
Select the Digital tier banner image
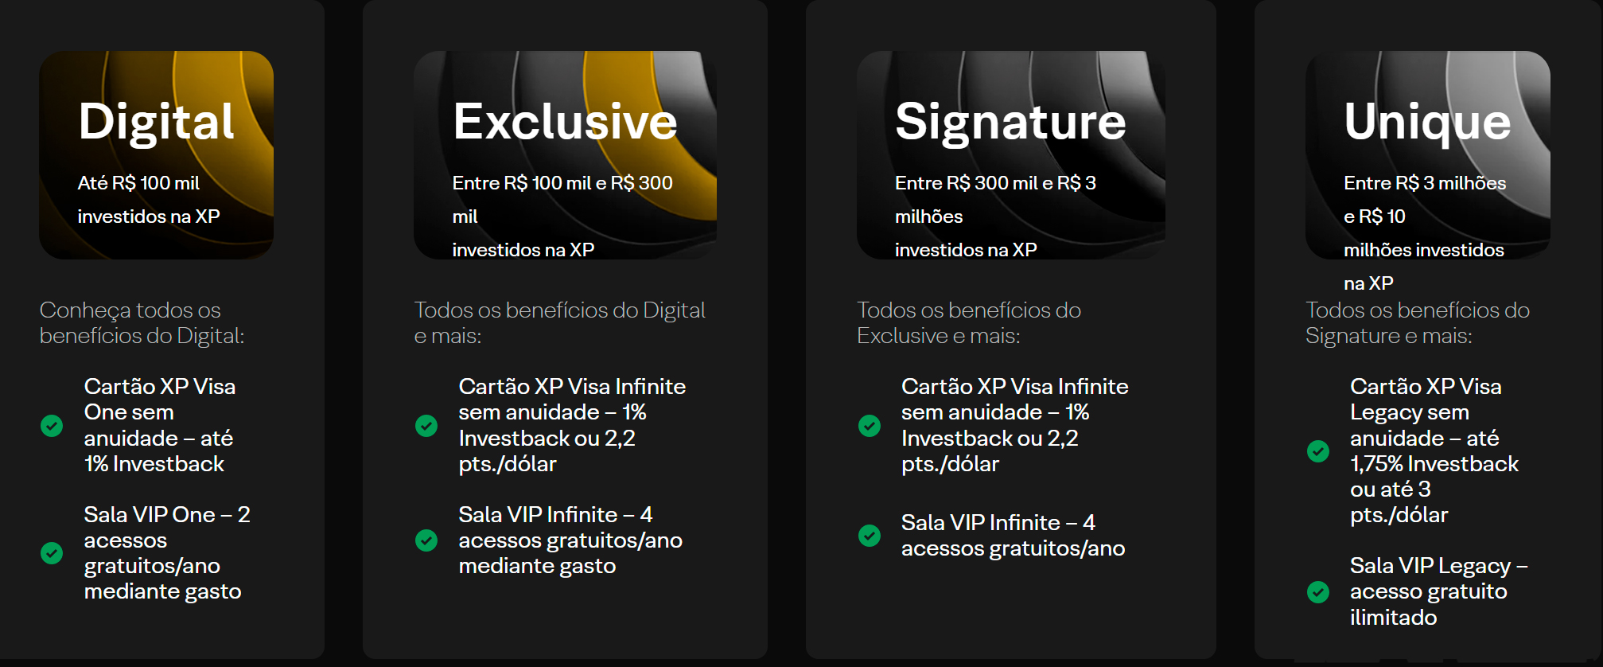pos(156,154)
